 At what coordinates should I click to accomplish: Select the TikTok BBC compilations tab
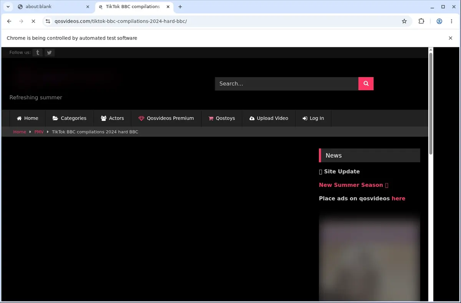[133, 7]
